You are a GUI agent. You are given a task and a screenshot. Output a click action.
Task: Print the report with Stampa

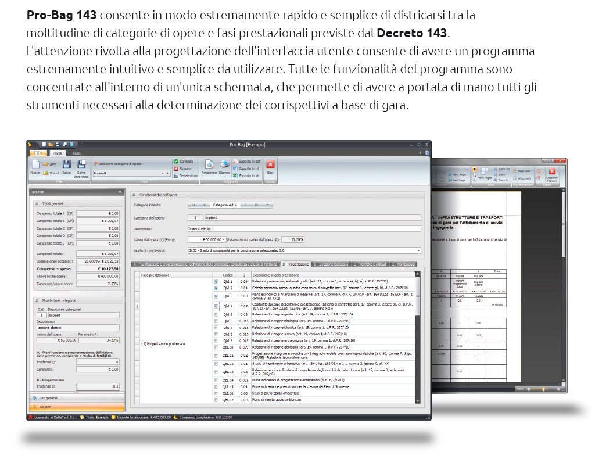pyautogui.click(x=224, y=167)
